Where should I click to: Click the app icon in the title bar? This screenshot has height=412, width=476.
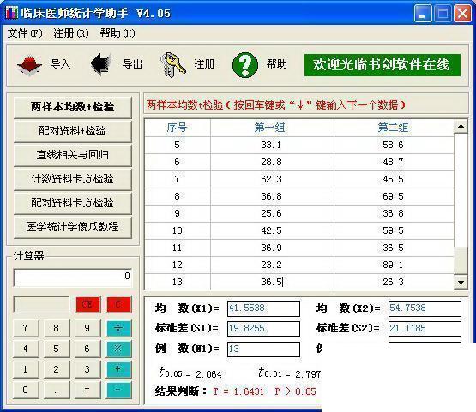[11, 13]
